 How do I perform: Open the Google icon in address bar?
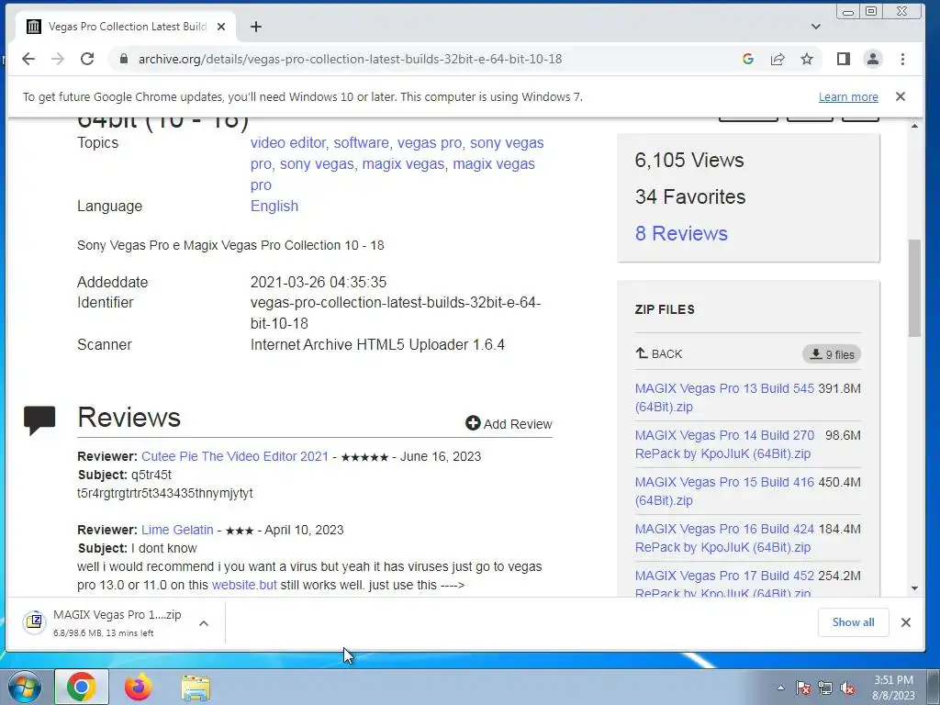(x=747, y=59)
